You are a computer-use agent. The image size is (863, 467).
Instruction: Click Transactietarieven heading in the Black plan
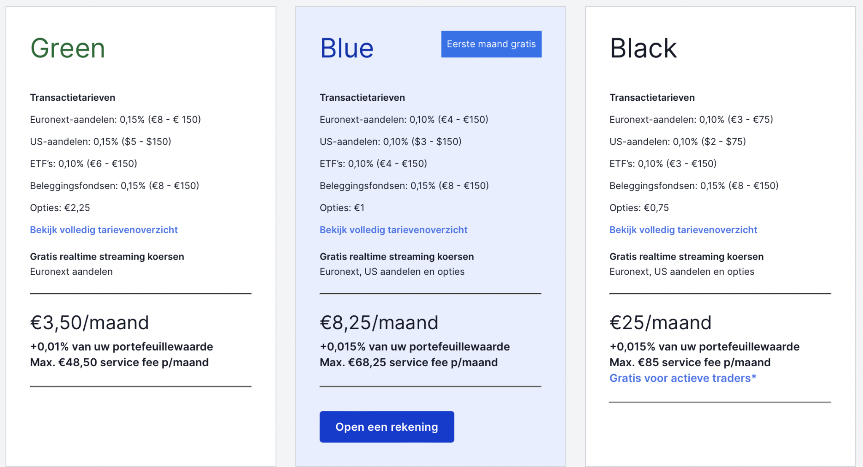pos(652,98)
